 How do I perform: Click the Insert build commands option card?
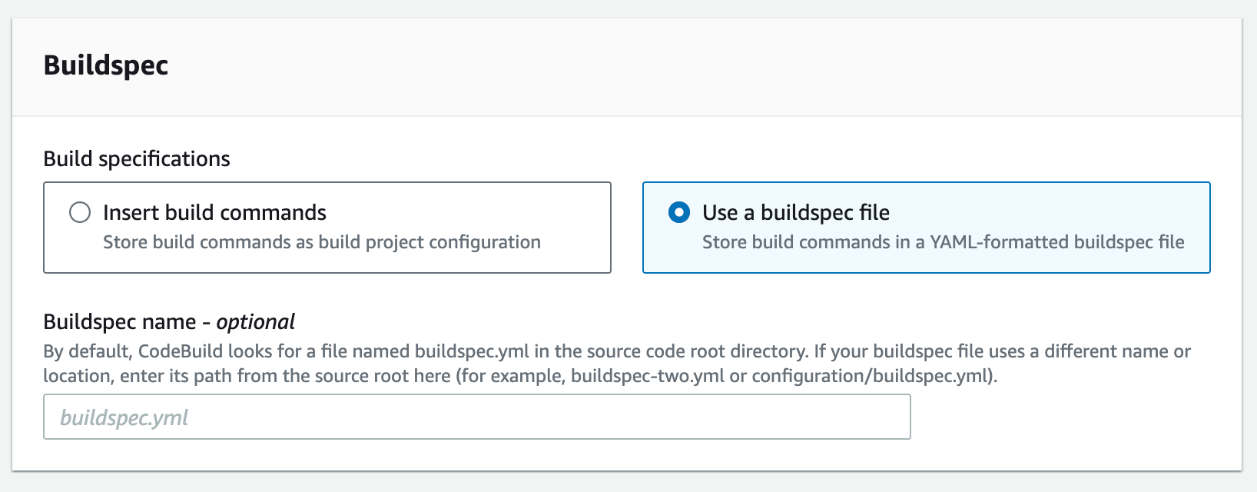tap(327, 228)
